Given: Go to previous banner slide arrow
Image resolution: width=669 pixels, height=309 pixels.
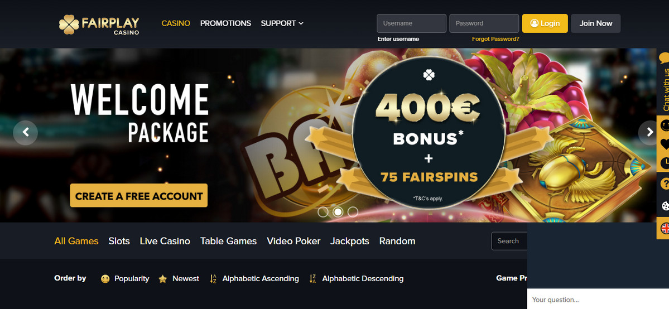Looking at the screenshot, I should [x=26, y=133].
